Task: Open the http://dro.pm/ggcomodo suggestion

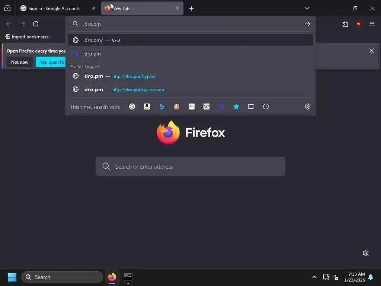Action: pyautogui.click(x=190, y=89)
